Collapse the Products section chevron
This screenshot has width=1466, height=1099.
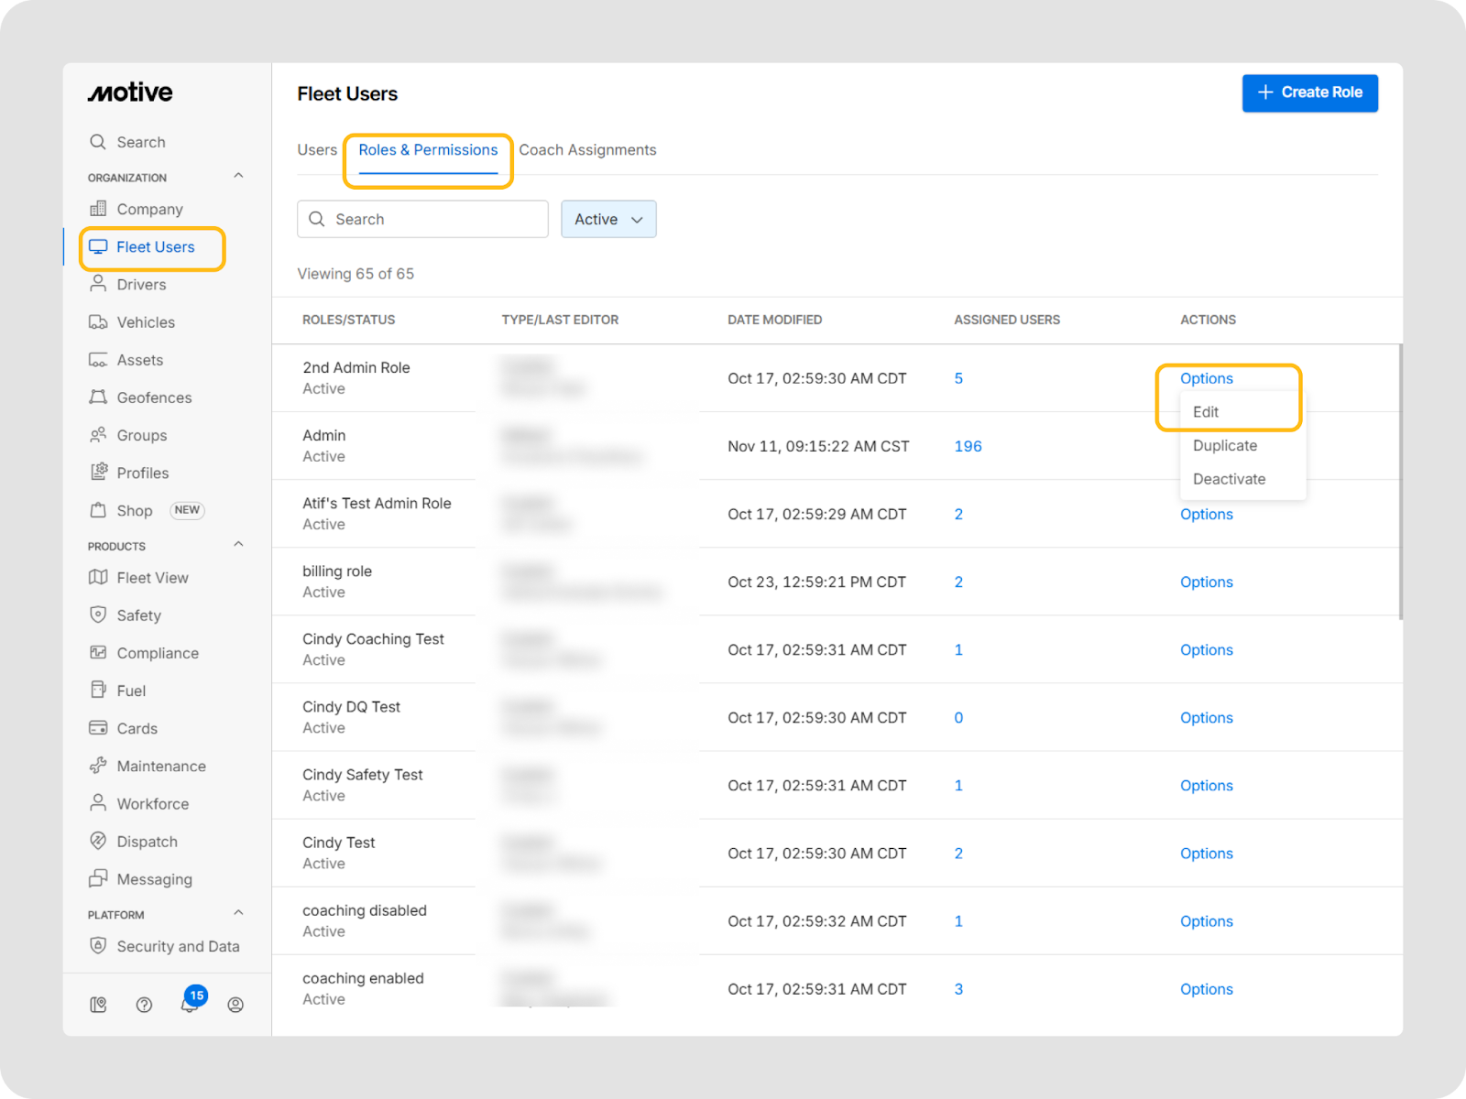pos(238,545)
